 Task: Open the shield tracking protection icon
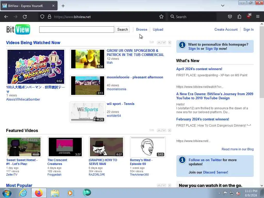click(42, 17)
